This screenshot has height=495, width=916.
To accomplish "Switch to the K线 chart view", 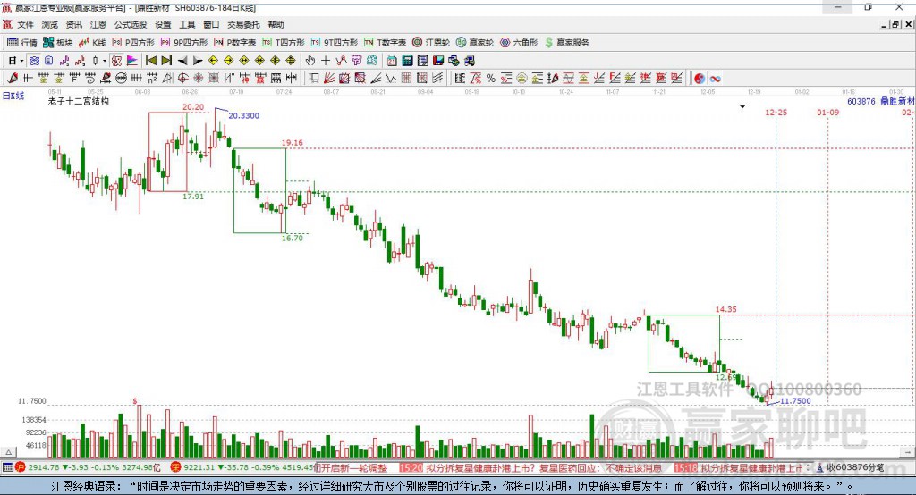I will click(92, 43).
